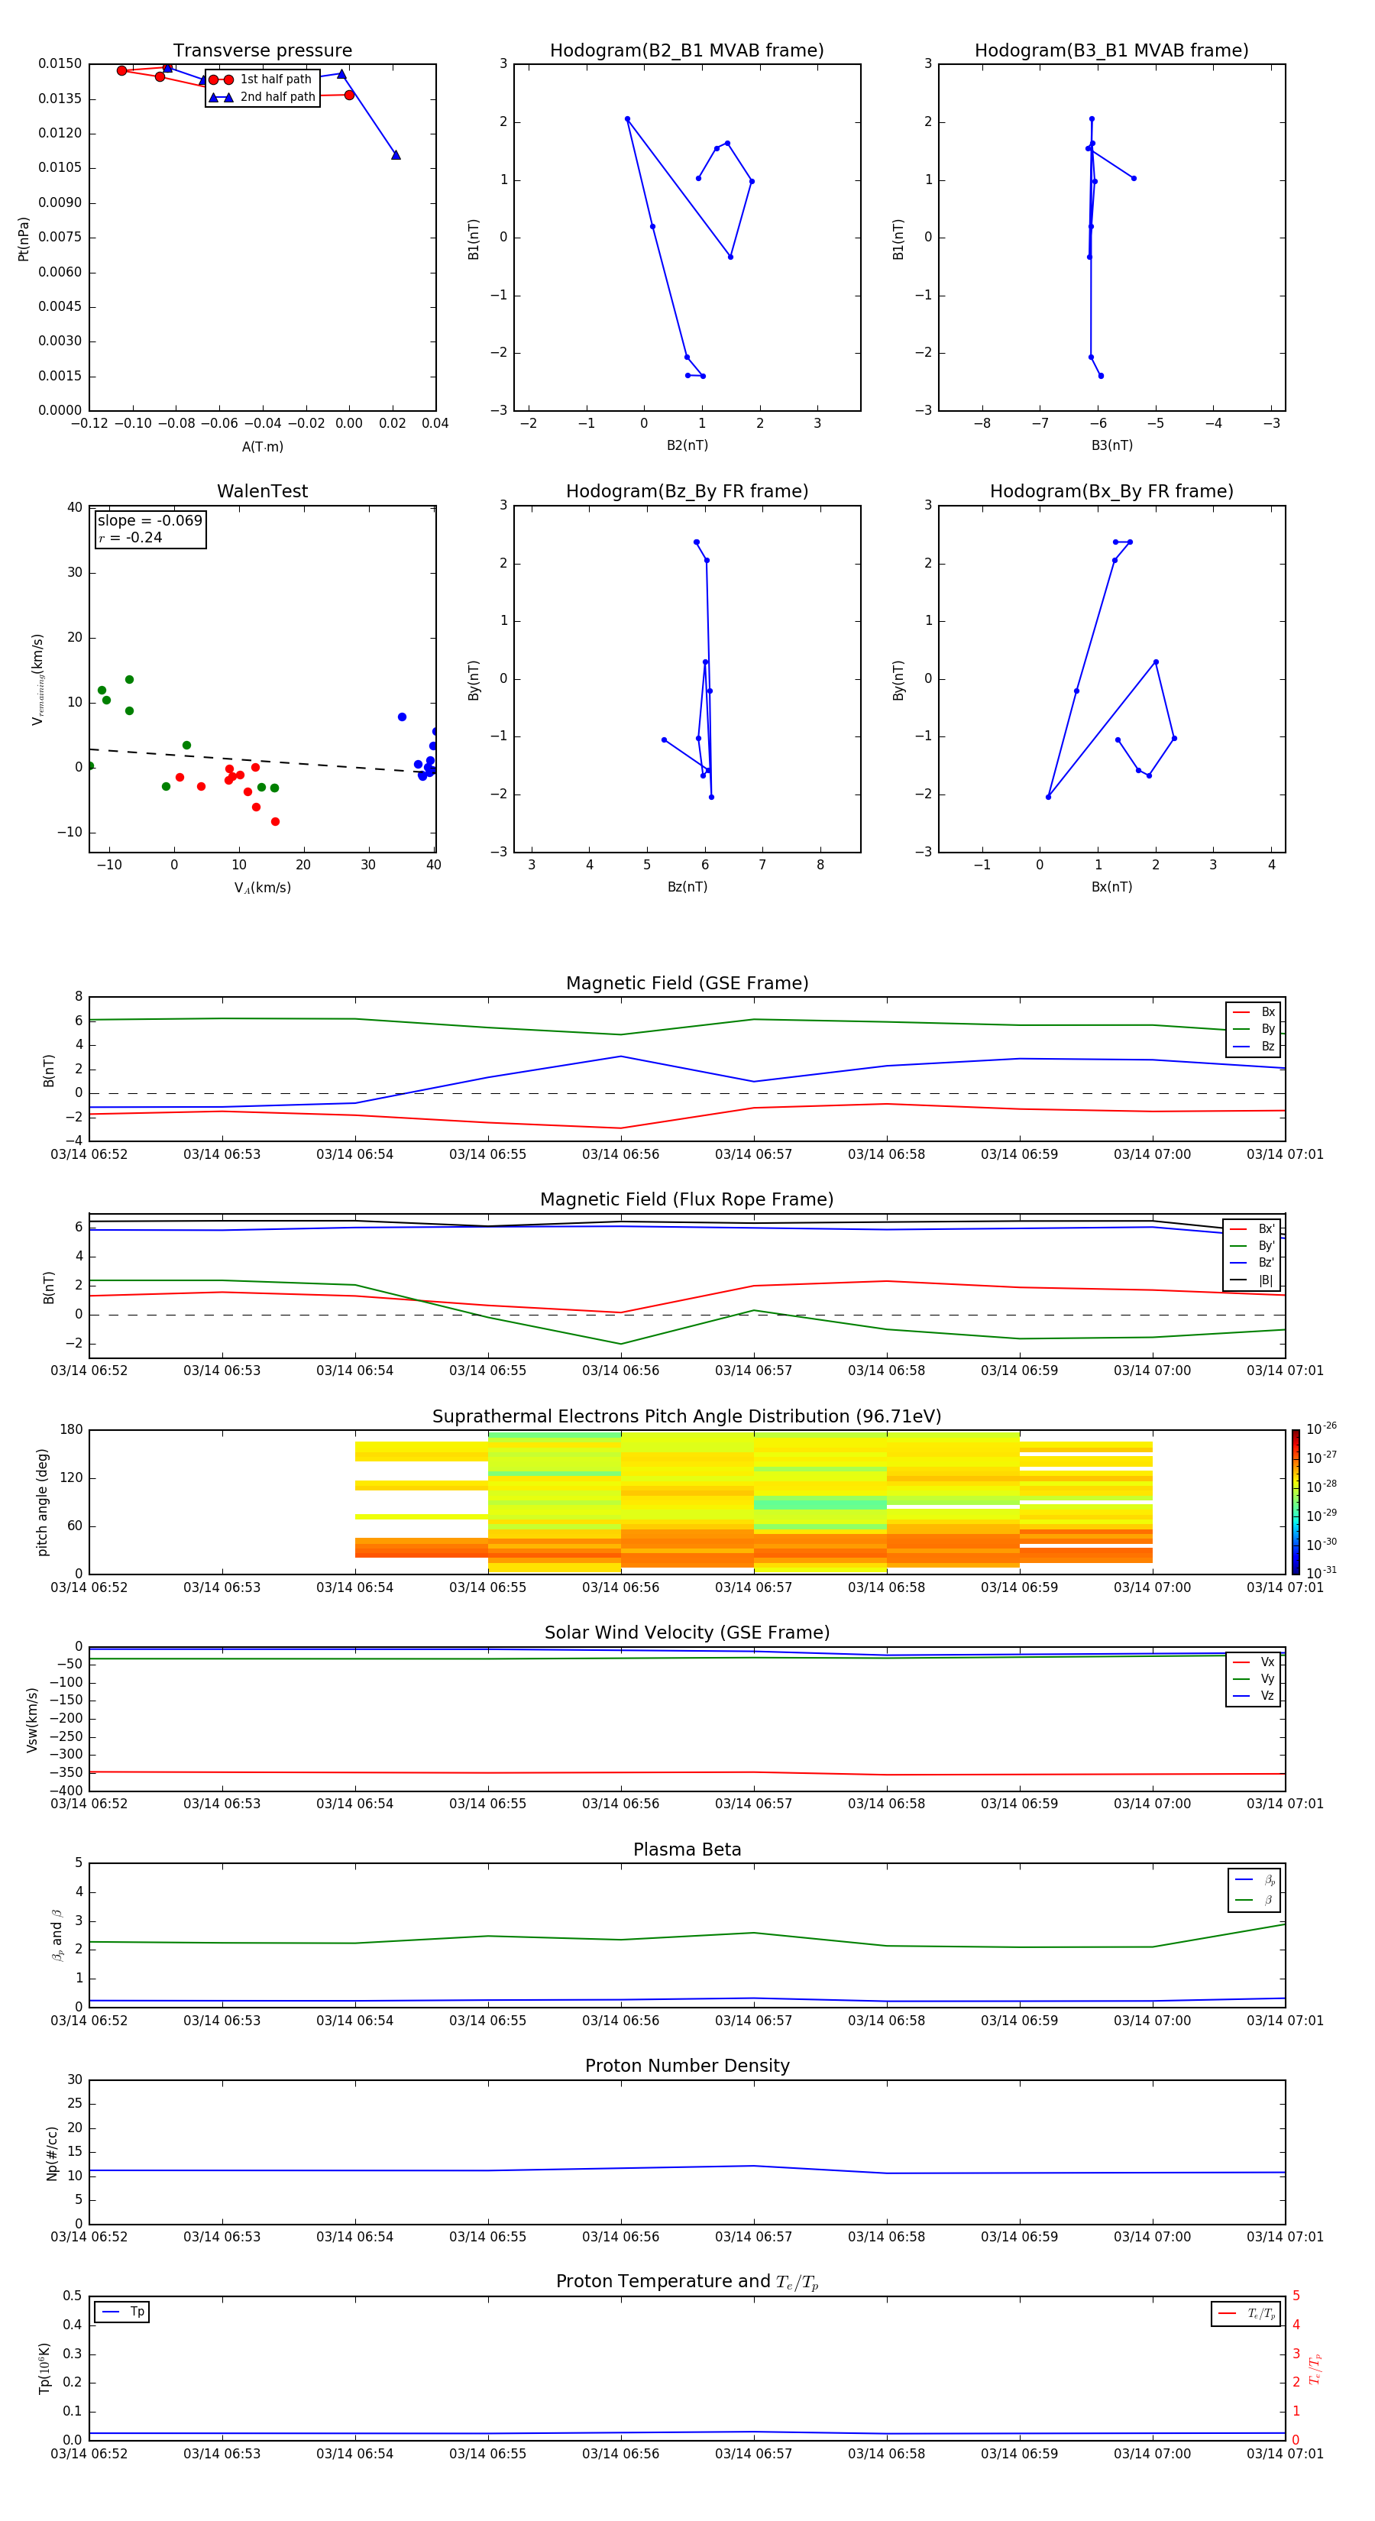
Task: Click the "Plasma Beta" panel title
Action: click(687, 1849)
